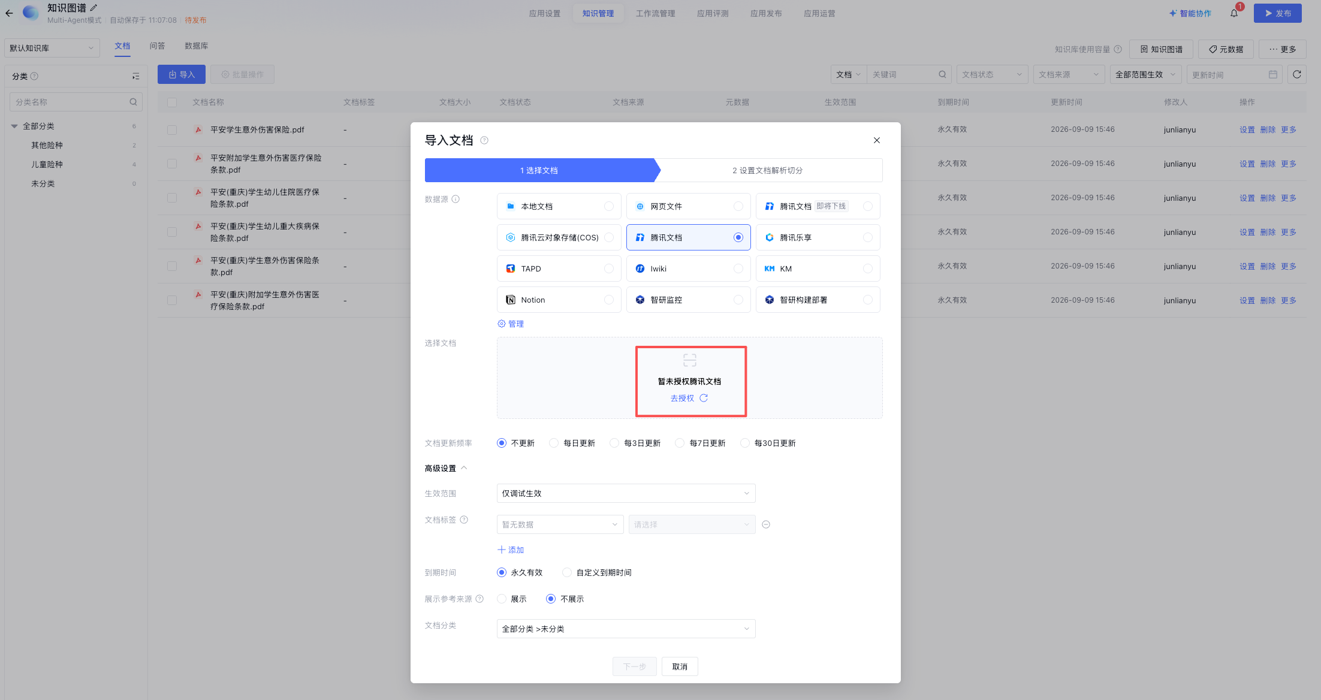1321x700 pixels.
Task: Switch to the 工作流管理 tab
Action: click(655, 13)
